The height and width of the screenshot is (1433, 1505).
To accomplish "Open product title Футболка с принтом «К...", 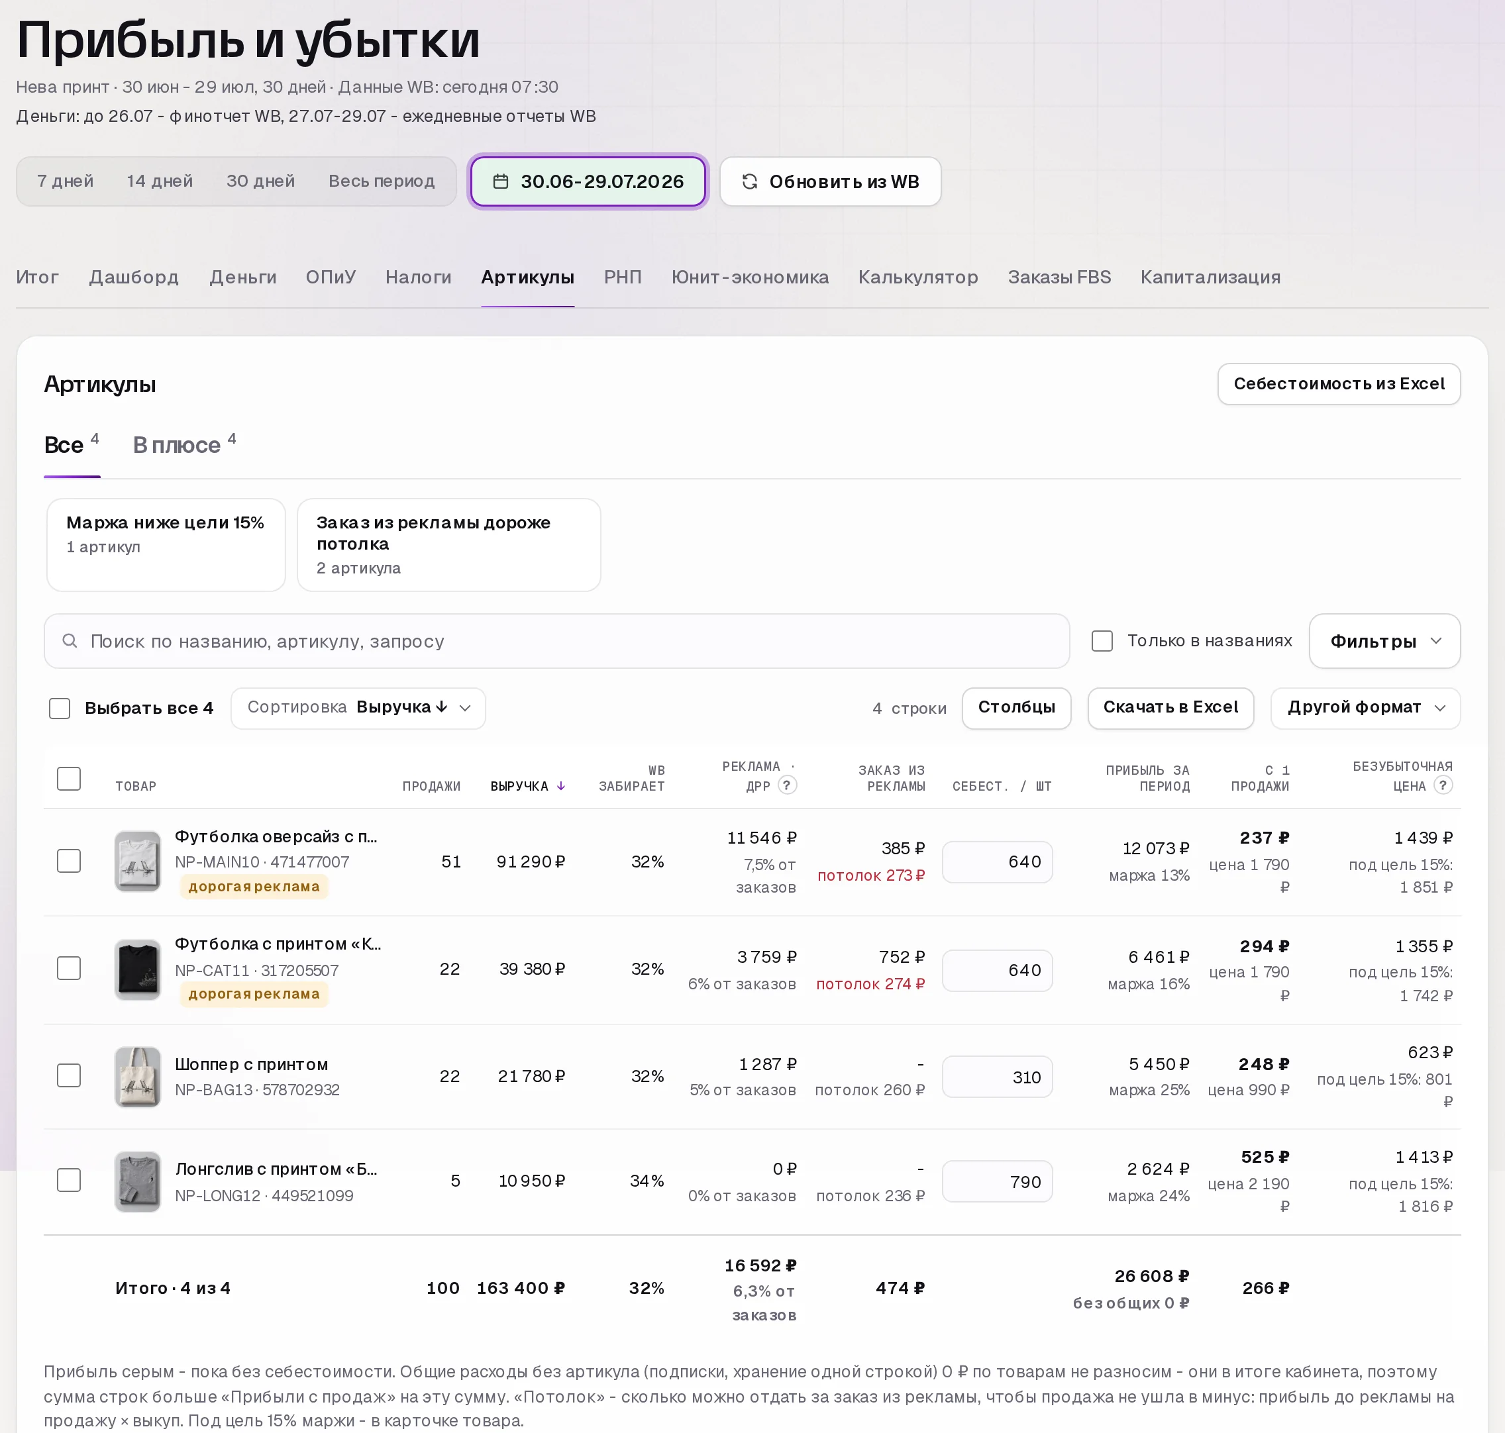I will click(x=278, y=944).
